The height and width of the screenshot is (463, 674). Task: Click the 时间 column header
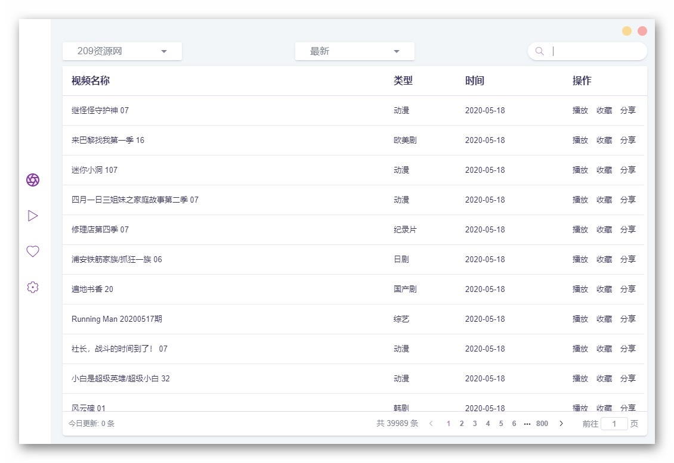point(475,80)
